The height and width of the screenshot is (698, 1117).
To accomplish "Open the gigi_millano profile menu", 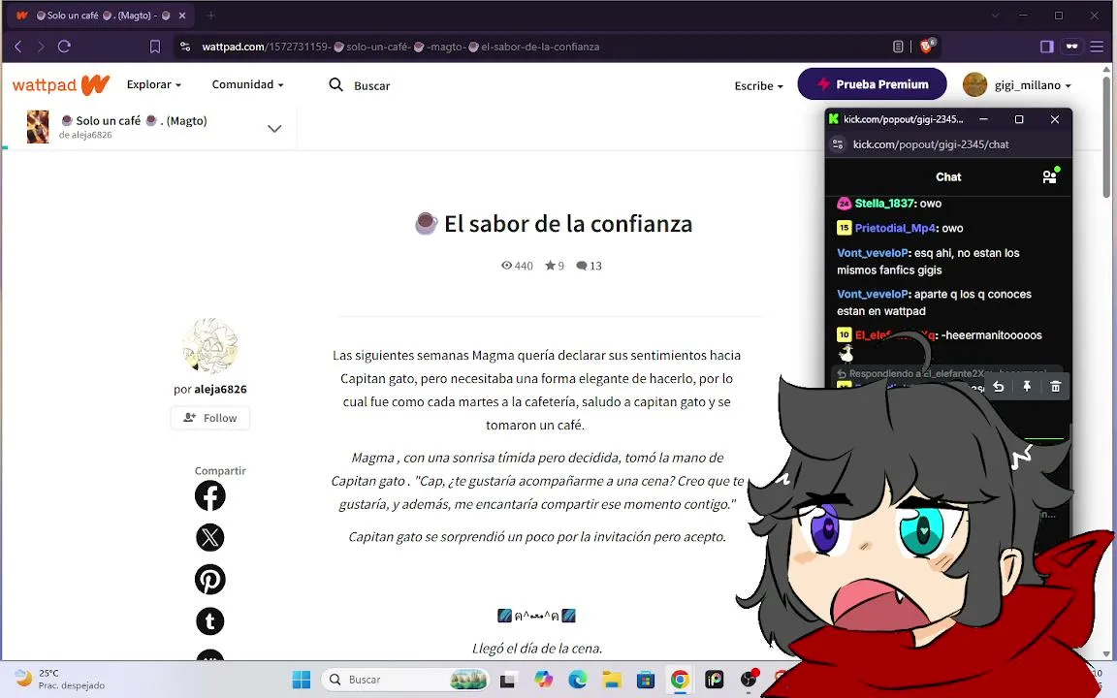I will point(1033,84).
